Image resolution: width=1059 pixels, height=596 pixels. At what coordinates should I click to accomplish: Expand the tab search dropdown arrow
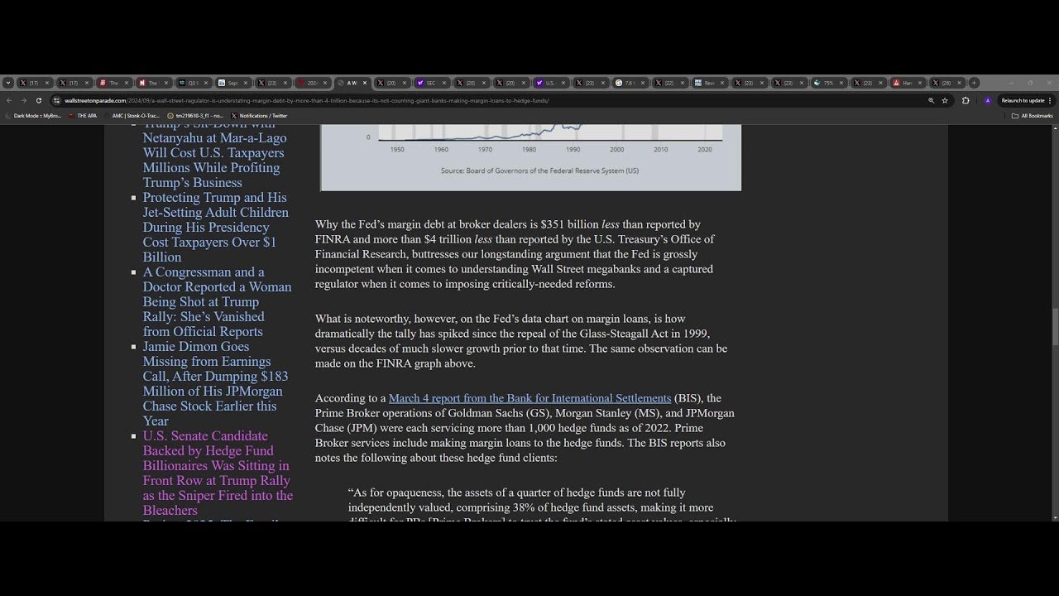point(8,83)
